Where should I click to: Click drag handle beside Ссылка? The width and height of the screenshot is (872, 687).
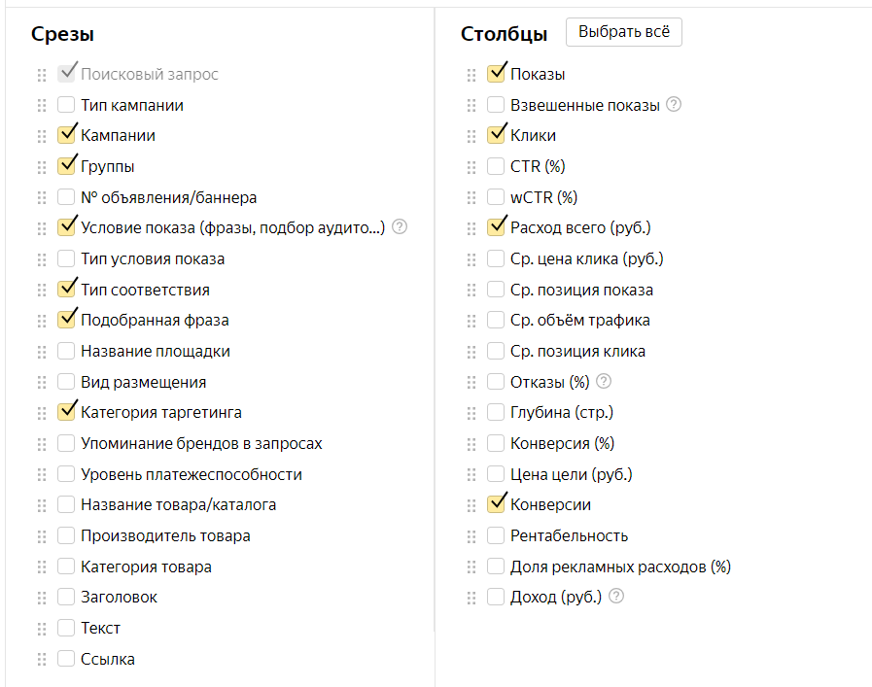(42, 659)
